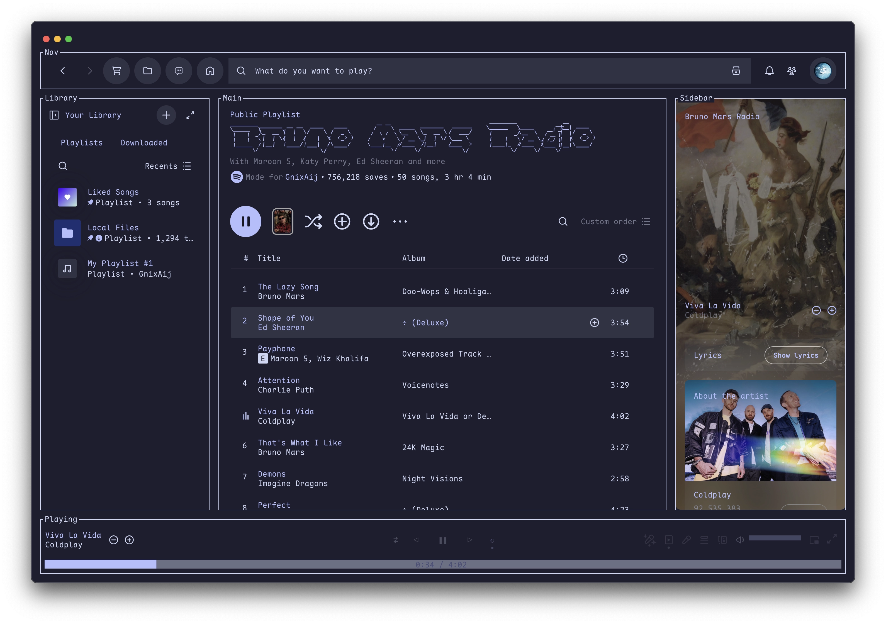The image size is (886, 624).
Task: Skip to next track in Playing bar
Action: click(470, 540)
